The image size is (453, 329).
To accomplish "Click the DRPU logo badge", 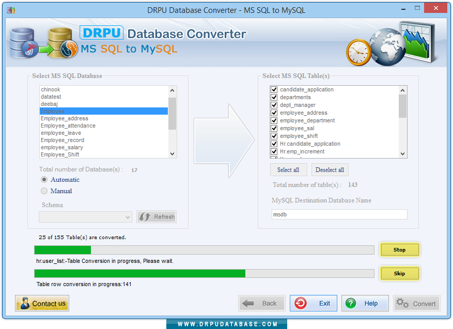I will click(101, 33).
